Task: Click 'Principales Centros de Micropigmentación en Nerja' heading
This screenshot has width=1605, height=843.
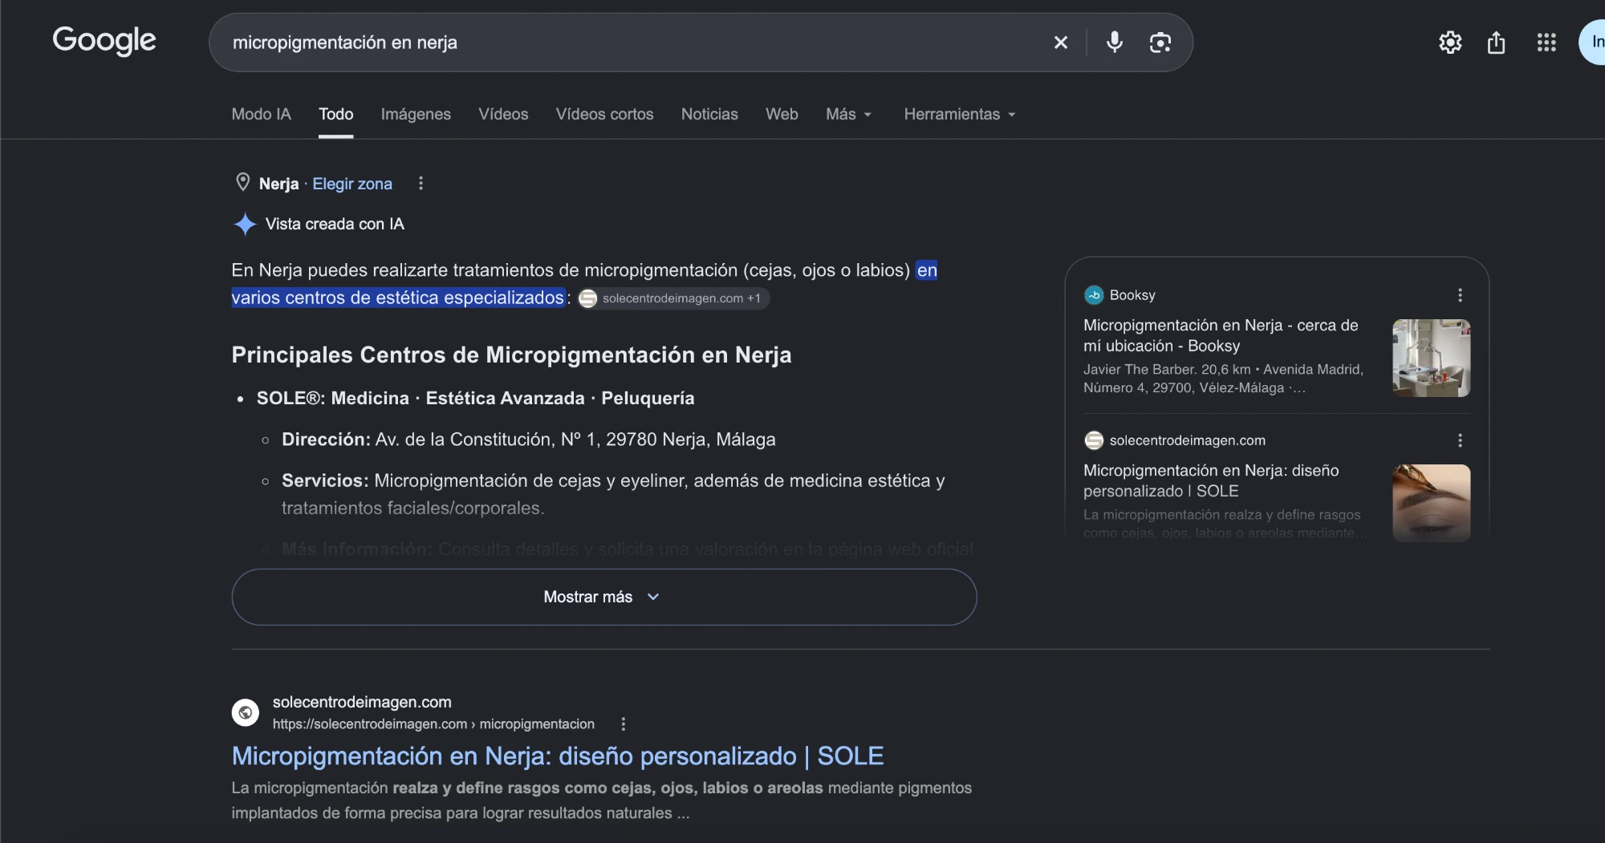Action: pos(511,355)
